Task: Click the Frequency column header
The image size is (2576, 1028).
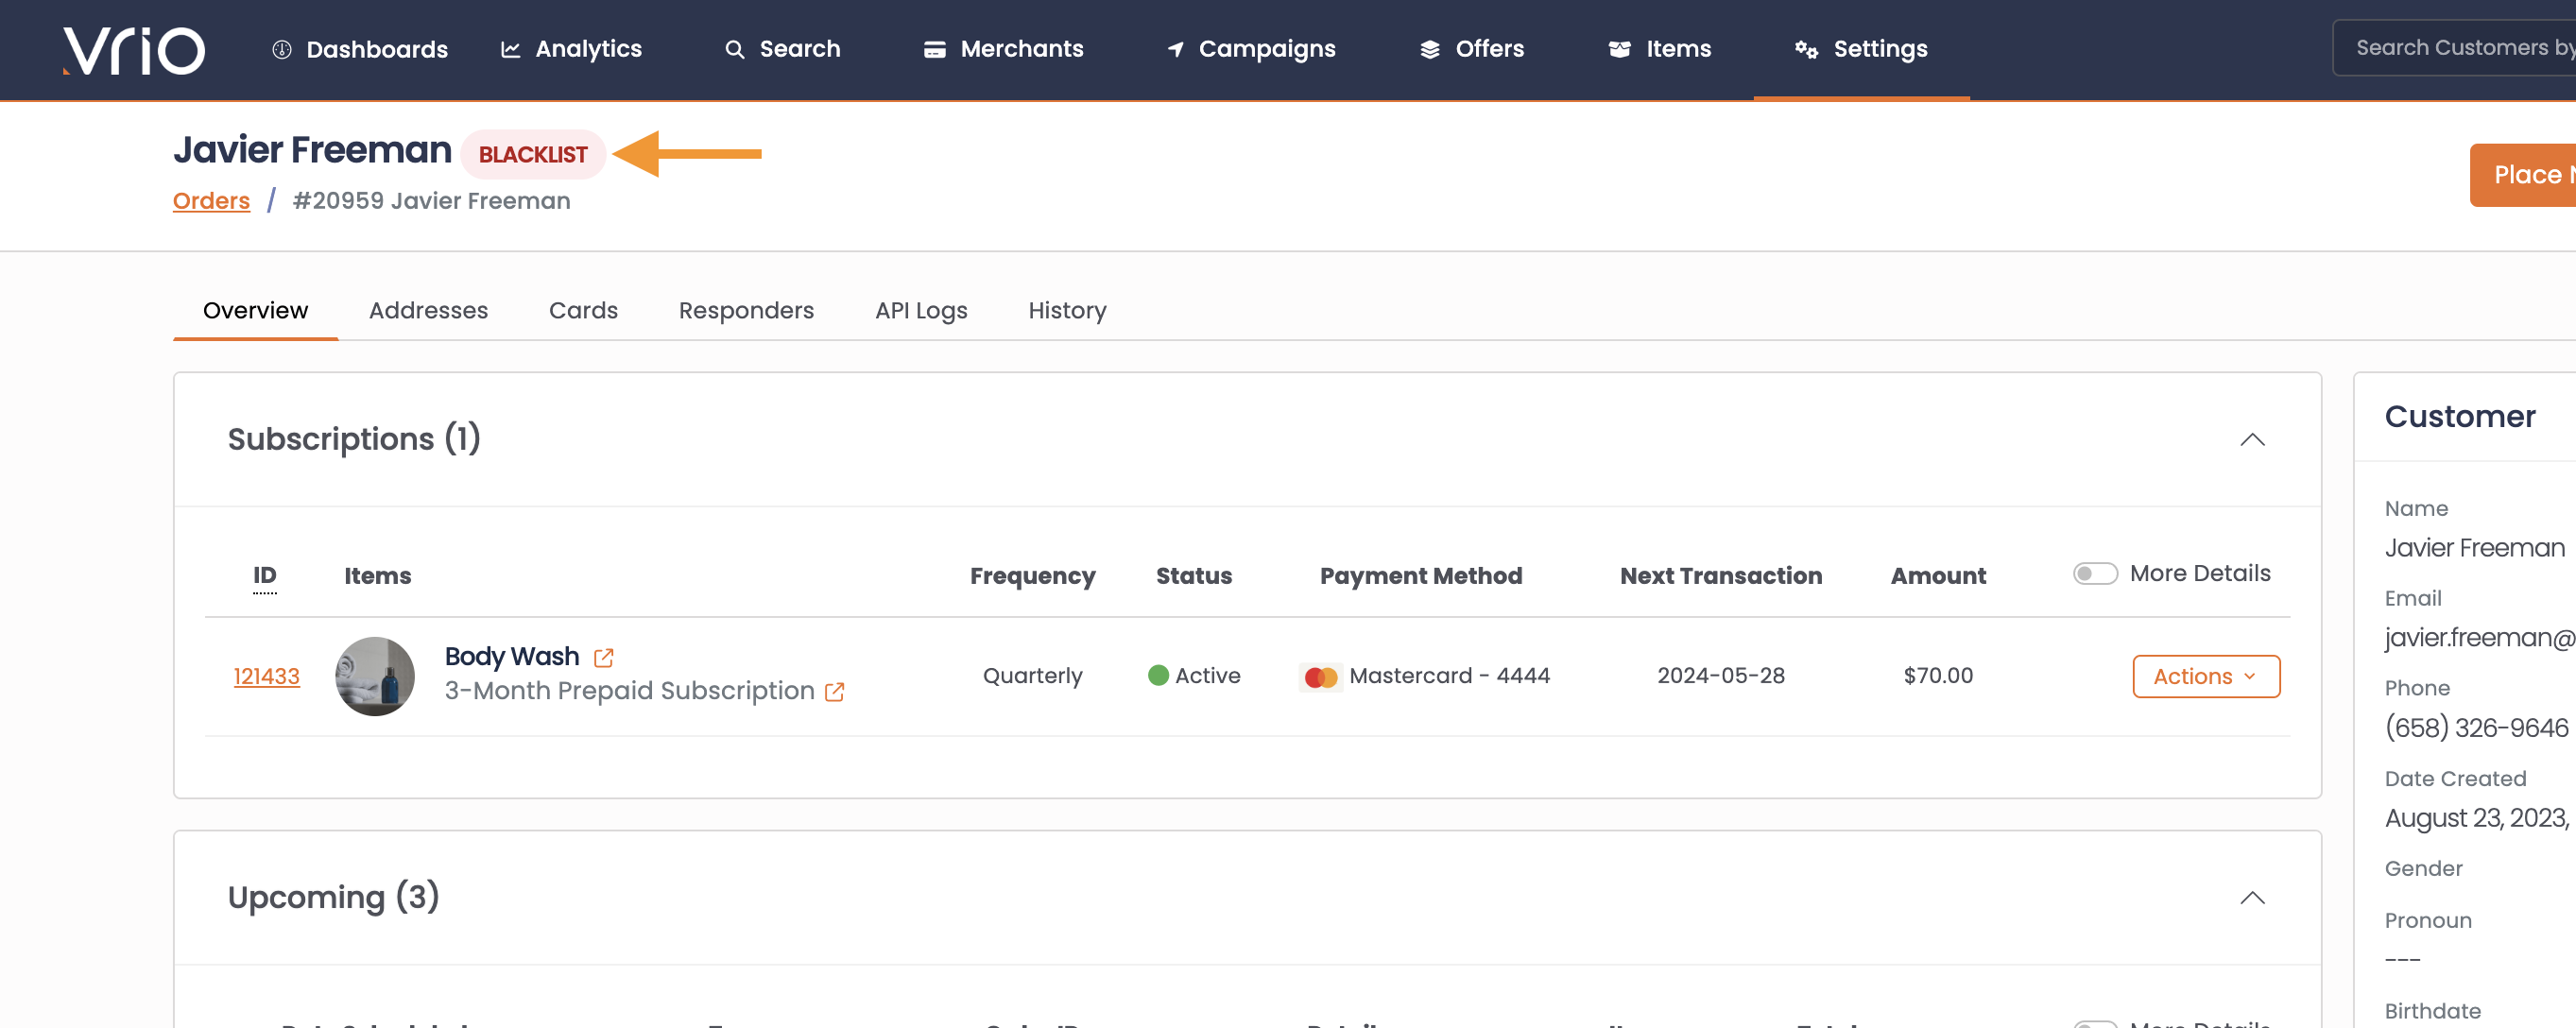Action: pyautogui.click(x=1032, y=576)
